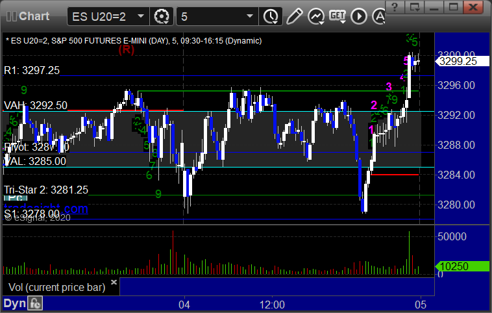Image resolution: width=492 pixels, height=313 pixels.
Task: Click the green volume marker 10250
Action: pyautogui.click(x=462, y=266)
